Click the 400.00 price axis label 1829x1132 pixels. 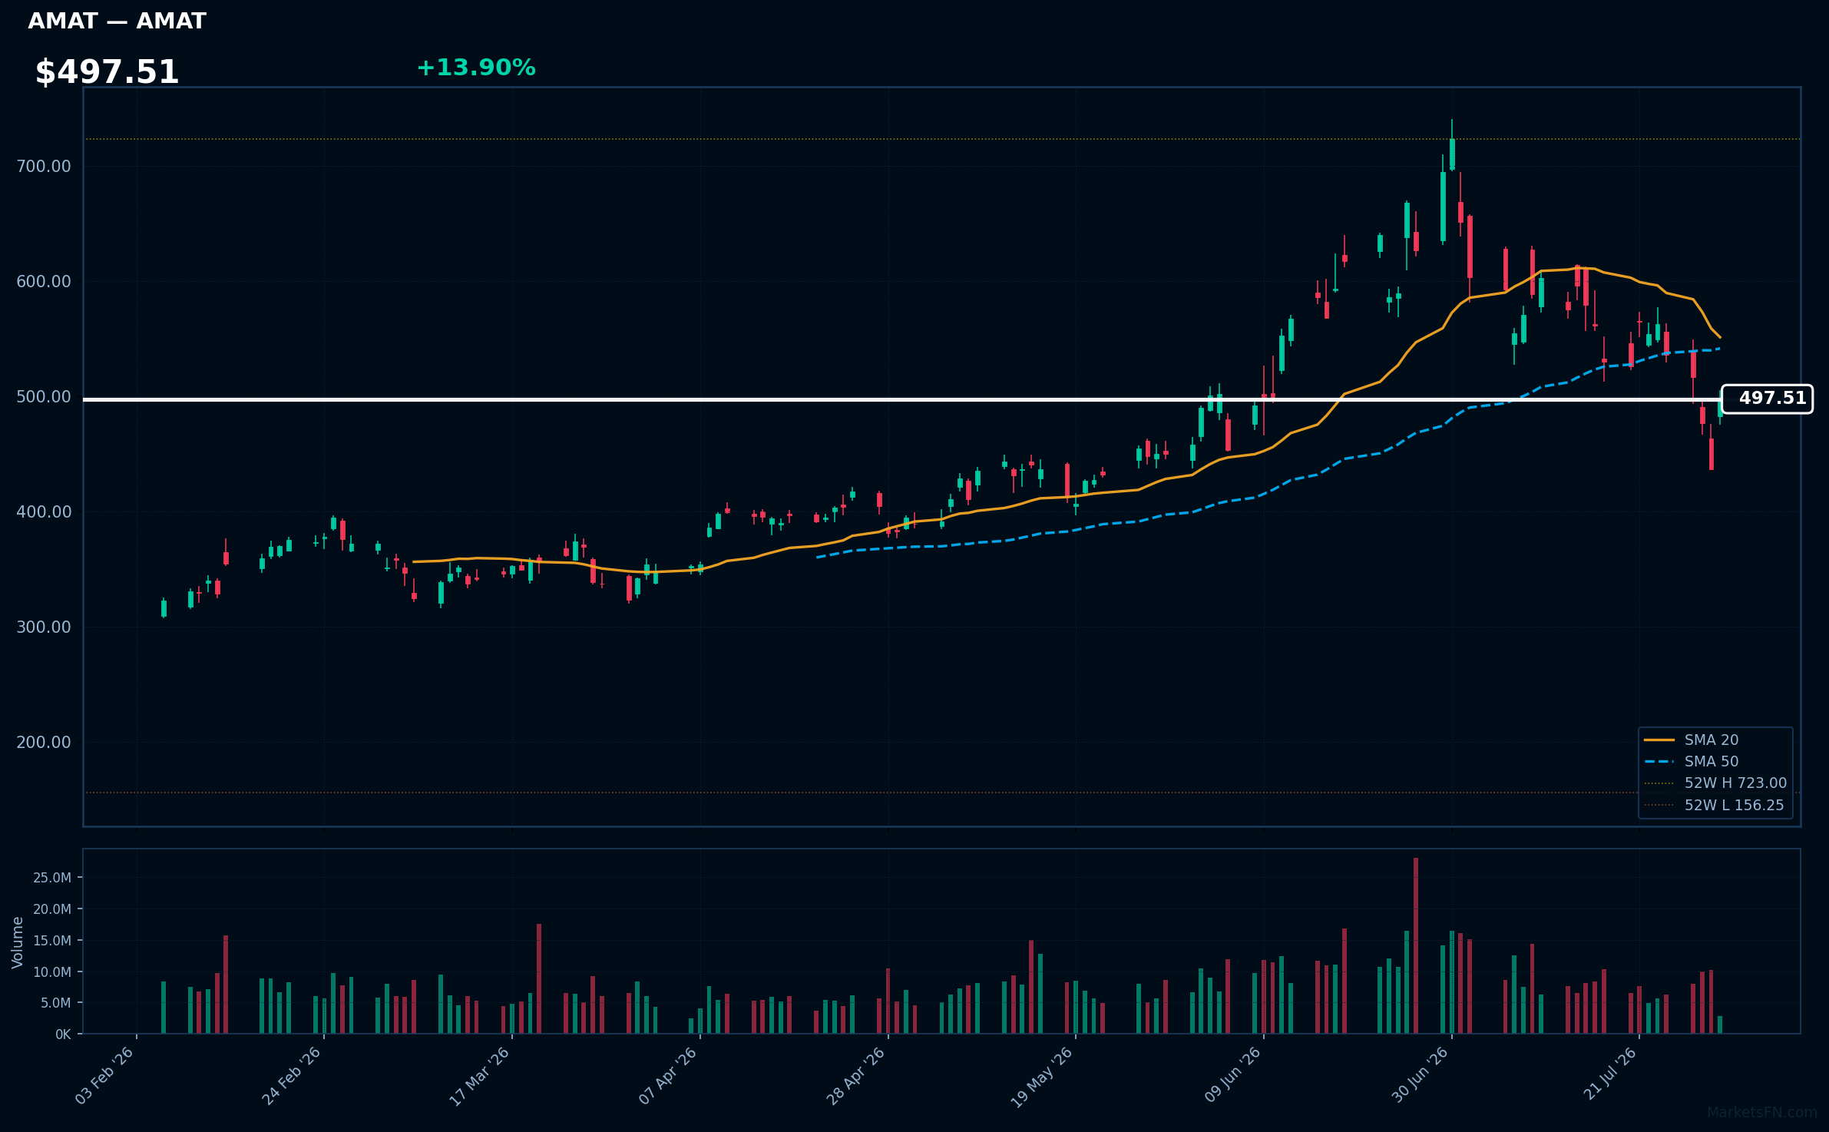click(44, 511)
